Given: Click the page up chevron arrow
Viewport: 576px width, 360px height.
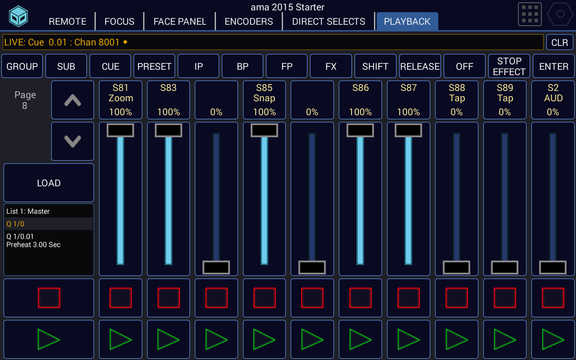Looking at the screenshot, I should click(x=72, y=100).
